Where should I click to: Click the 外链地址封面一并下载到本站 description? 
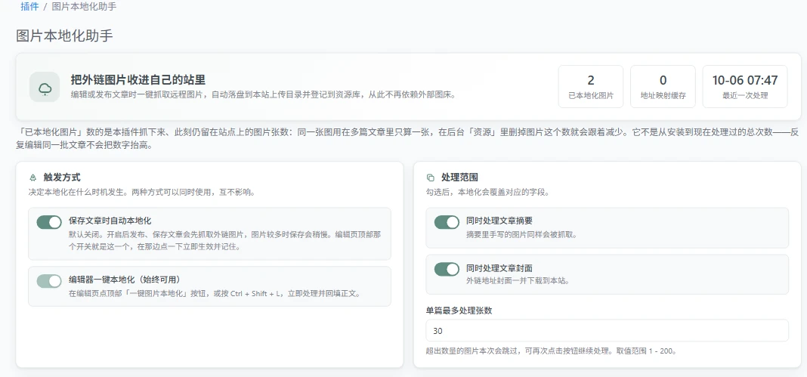coord(518,281)
